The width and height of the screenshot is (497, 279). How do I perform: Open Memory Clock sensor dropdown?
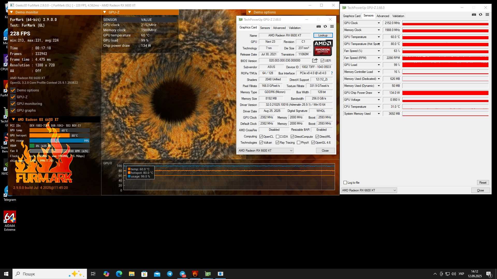[x=379, y=30]
